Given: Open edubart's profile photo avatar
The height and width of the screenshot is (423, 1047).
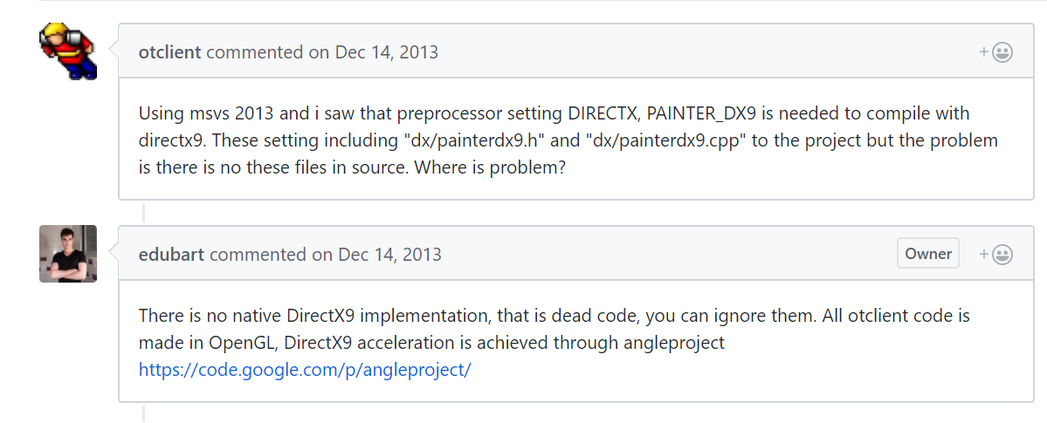Looking at the screenshot, I should click(x=68, y=254).
